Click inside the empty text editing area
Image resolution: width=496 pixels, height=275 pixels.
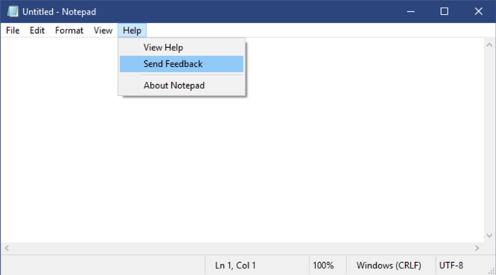(x=306, y=163)
